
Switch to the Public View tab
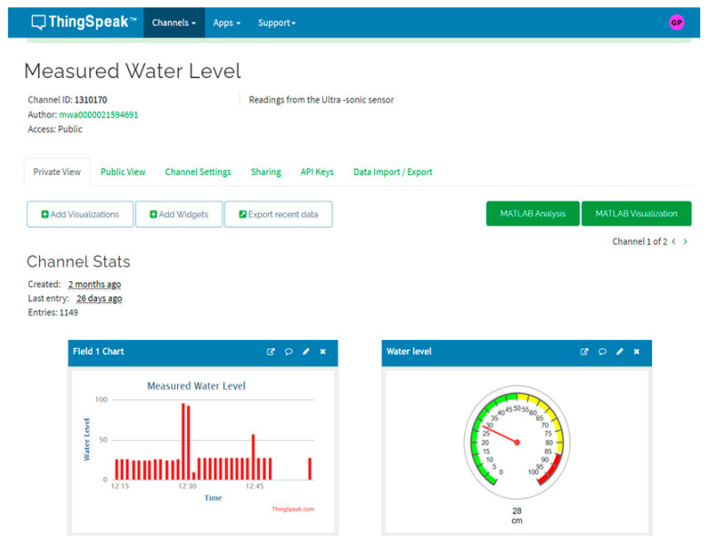click(123, 171)
